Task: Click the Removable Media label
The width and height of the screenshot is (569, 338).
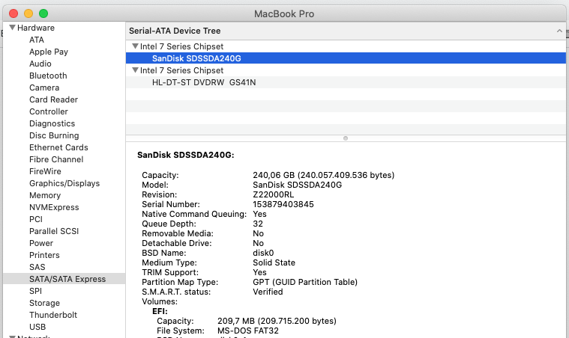Action: tap(178, 233)
